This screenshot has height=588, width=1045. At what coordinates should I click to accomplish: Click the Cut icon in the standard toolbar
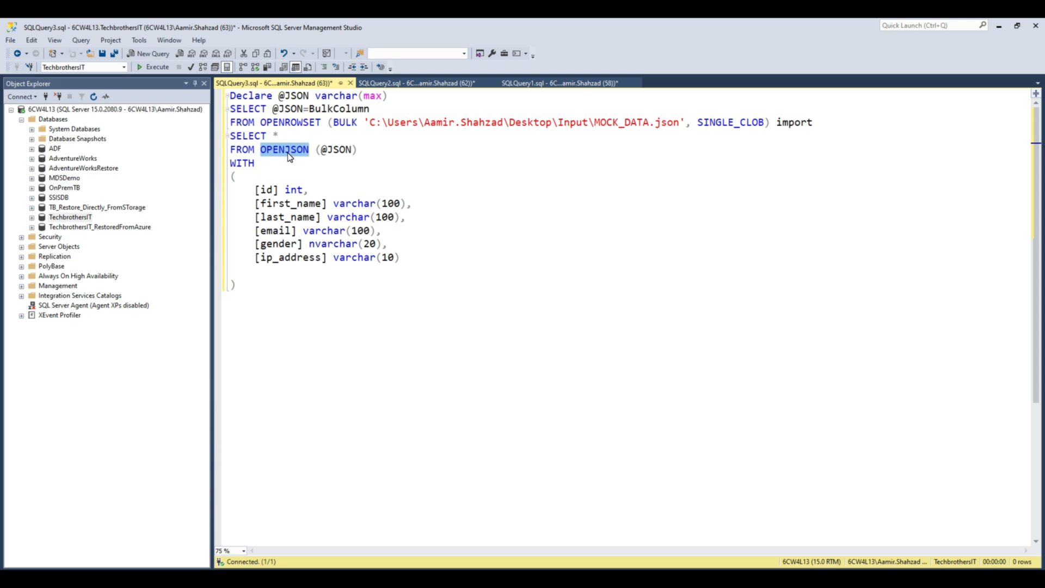[x=244, y=53]
